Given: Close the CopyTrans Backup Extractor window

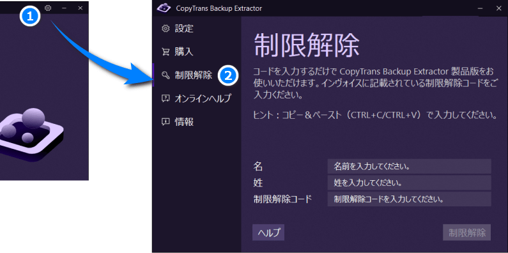Looking at the screenshot, I should pyautogui.click(x=498, y=8).
